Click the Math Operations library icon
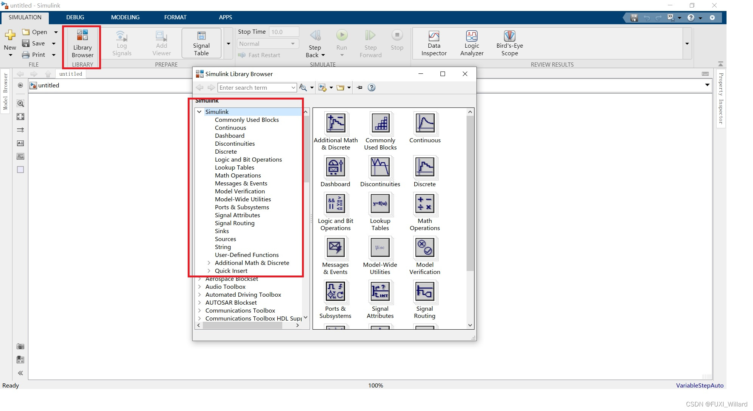The width and height of the screenshot is (753, 411). click(425, 204)
